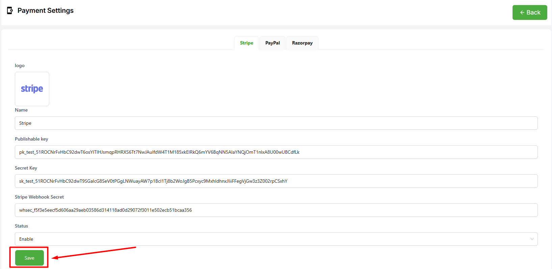Screen dimensions: 552x269
Task: Click into the Publishable key field
Action: [x=276, y=152]
